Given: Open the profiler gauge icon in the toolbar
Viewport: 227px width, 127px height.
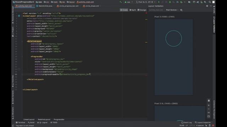Looking at the screenshot, I should [177, 2].
